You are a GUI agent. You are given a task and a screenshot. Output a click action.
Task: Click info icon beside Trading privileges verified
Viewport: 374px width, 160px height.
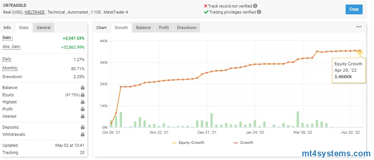(x=260, y=12)
